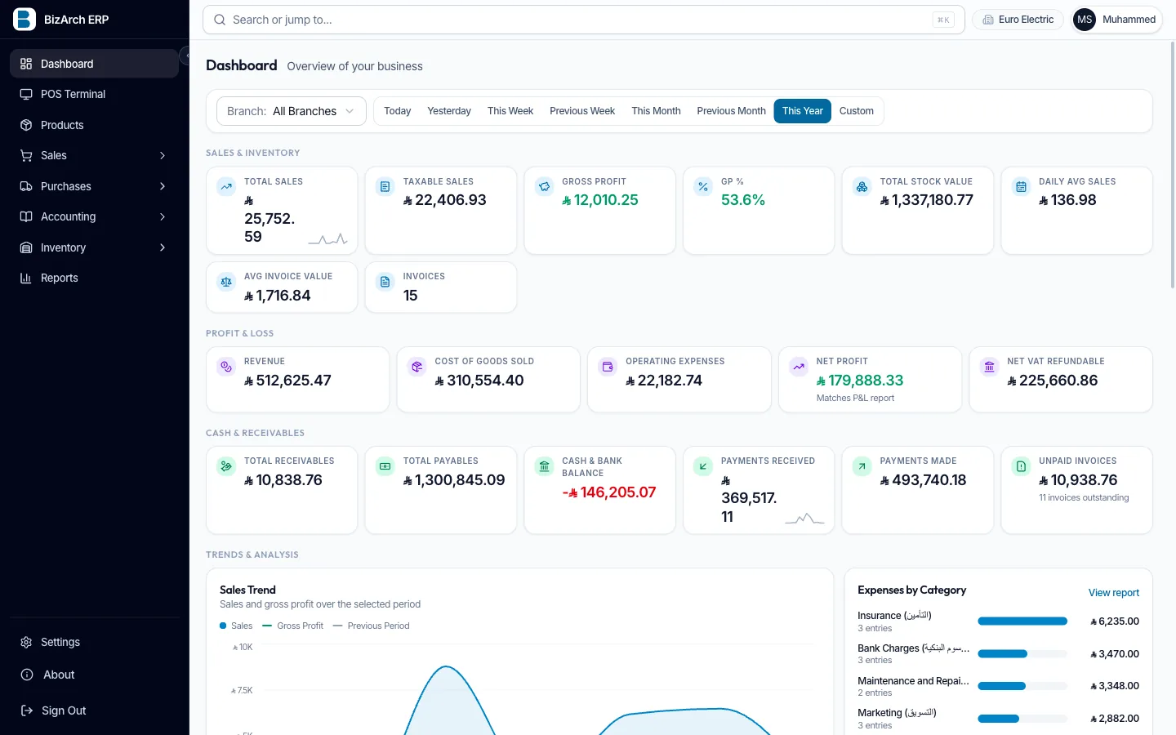Click the BizArch ERP logo icon

pyautogui.click(x=24, y=20)
